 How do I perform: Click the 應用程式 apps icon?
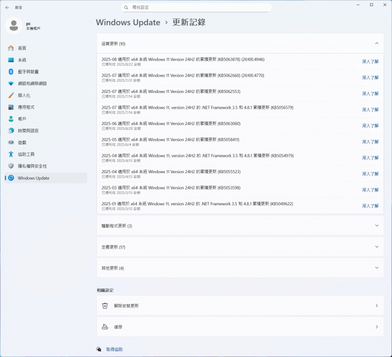click(x=11, y=107)
